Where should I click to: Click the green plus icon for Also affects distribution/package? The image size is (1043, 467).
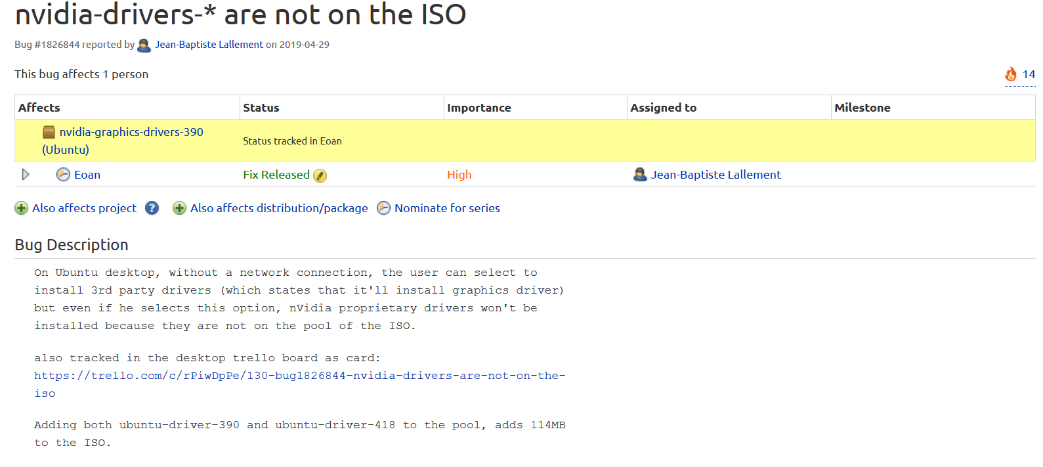click(179, 208)
